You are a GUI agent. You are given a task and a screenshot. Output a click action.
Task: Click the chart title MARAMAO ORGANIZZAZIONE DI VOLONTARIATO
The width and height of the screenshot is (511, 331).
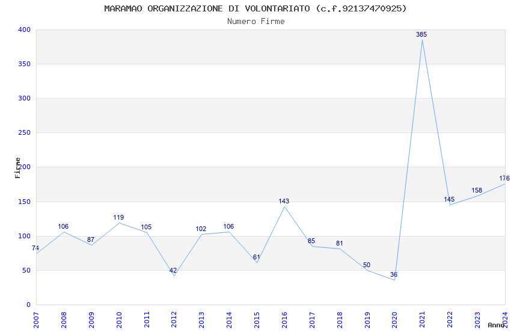pyautogui.click(x=255, y=8)
